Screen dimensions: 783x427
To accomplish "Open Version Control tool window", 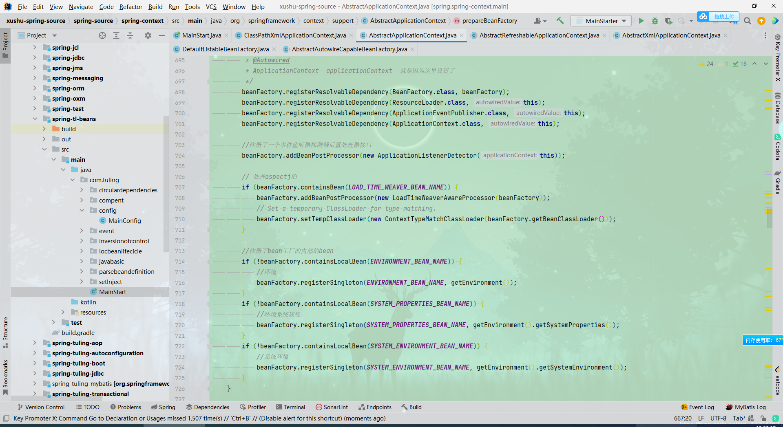I will [x=41, y=407].
